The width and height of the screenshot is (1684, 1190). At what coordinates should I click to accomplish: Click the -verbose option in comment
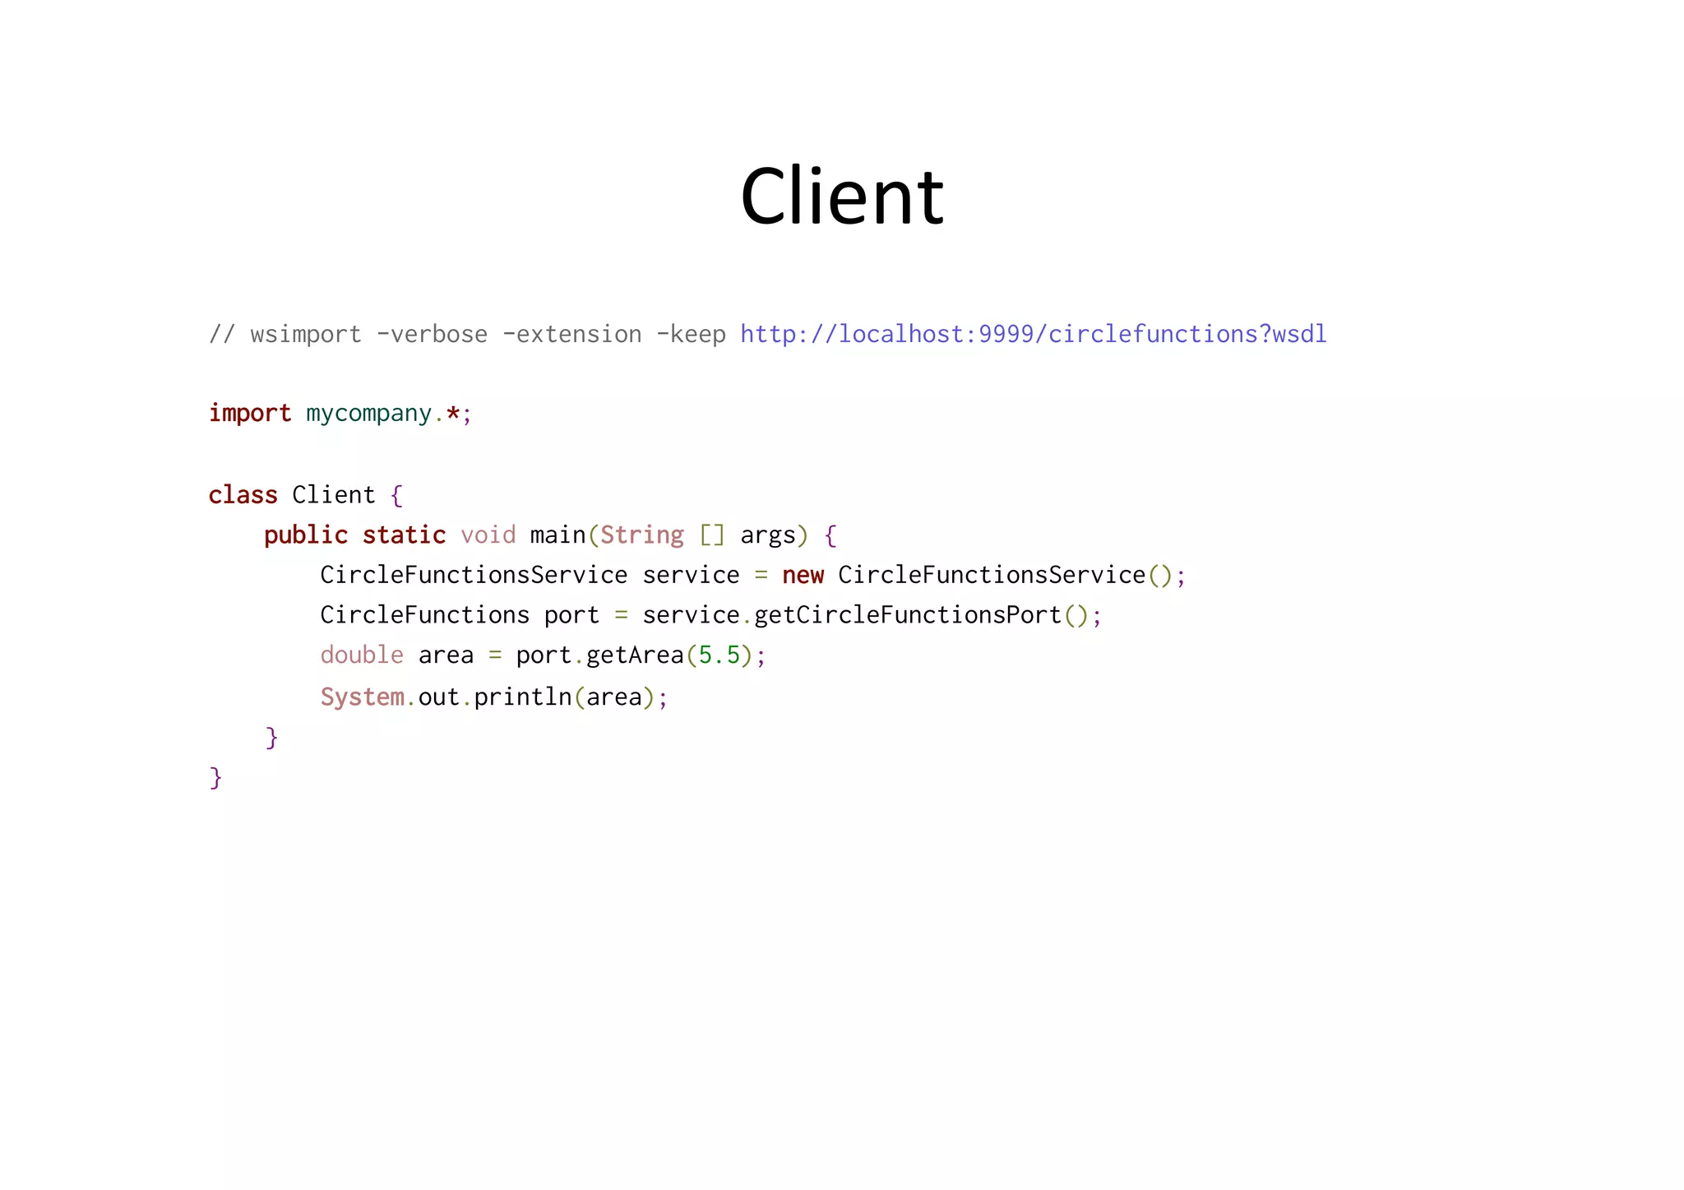click(432, 334)
